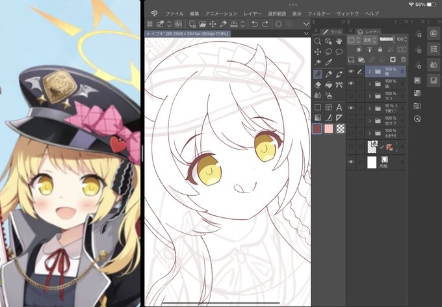Expand the second 100% layer folder
Image resolution: width=442 pixels, height=307 pixels.
coord(370,84)
